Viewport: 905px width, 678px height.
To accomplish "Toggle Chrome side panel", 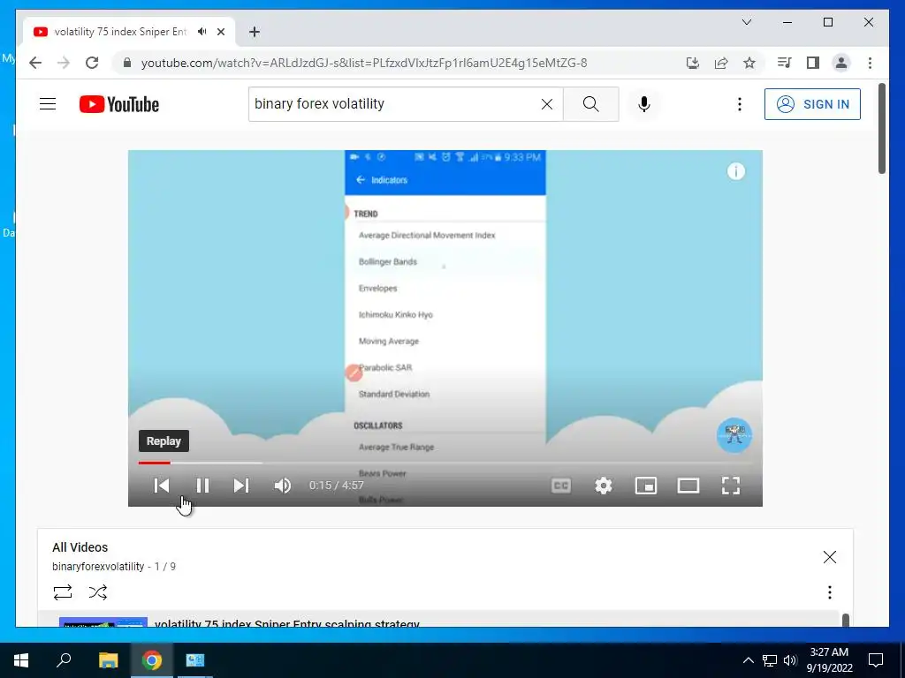I will [813, 63].
